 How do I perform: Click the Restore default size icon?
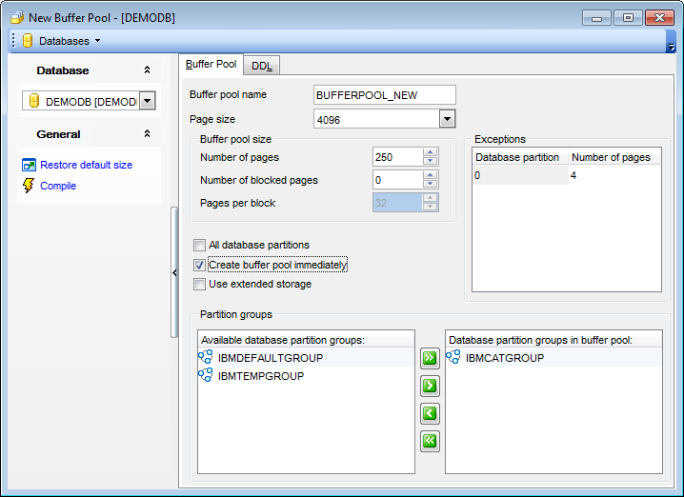point(29,166)
